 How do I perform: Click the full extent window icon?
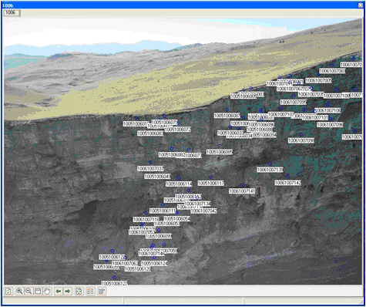point(38,292)
